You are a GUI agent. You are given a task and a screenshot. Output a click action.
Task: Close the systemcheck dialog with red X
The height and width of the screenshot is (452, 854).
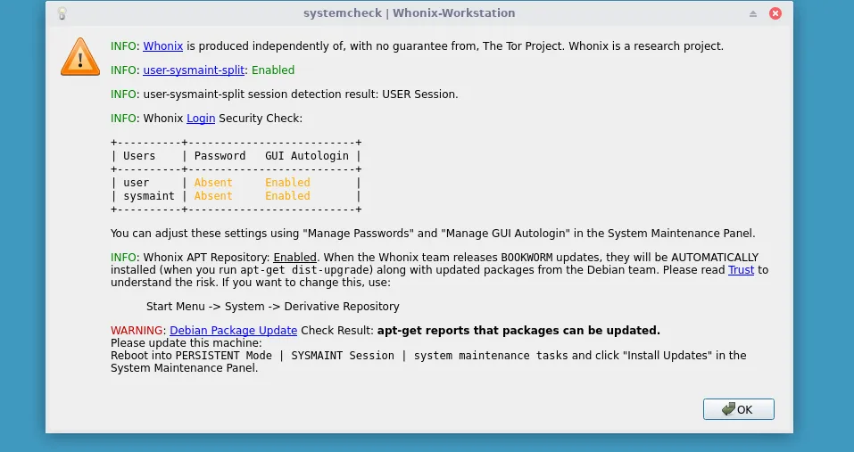[775, 13]
